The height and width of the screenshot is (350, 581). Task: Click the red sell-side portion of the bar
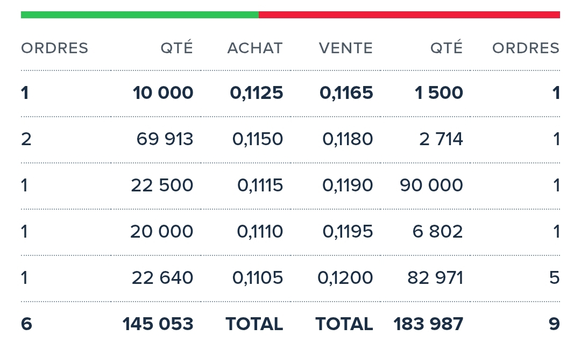click(x=409, y=15)
